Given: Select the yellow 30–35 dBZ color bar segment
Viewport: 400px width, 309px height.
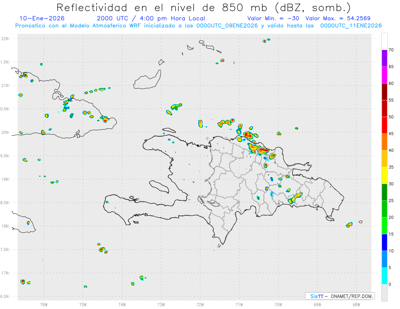Looking at the screenshot, I should coord(384,175).
